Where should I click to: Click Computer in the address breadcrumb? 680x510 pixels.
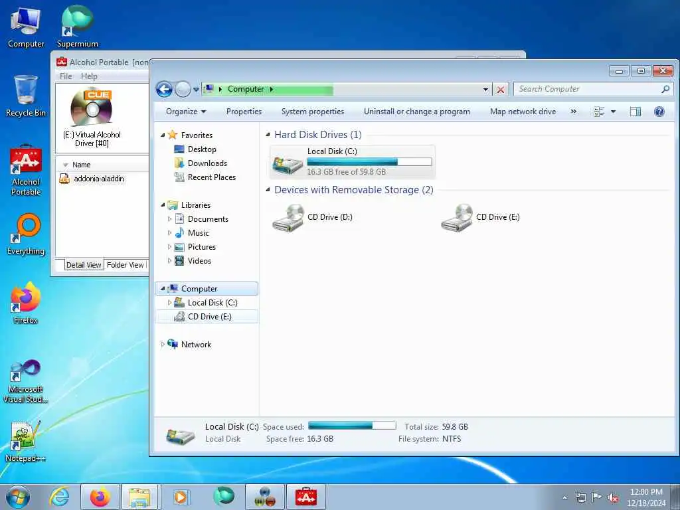coord(246,89)
